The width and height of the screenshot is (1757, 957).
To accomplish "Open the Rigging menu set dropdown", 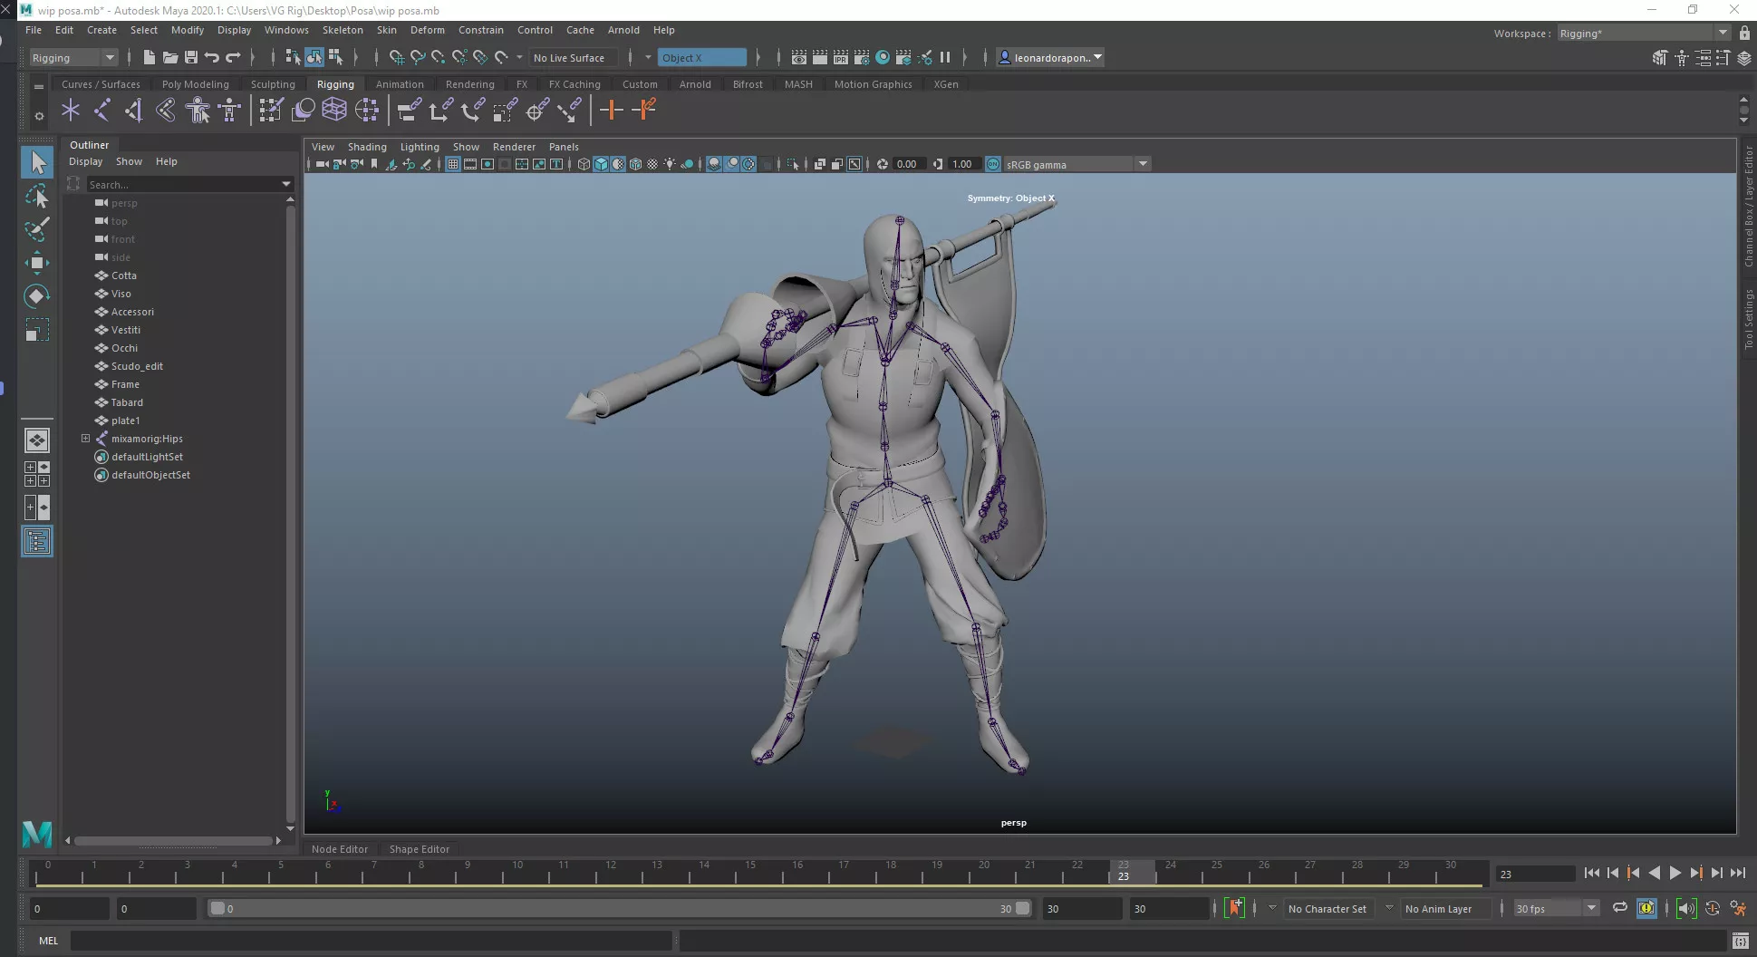I will point(73,58).
